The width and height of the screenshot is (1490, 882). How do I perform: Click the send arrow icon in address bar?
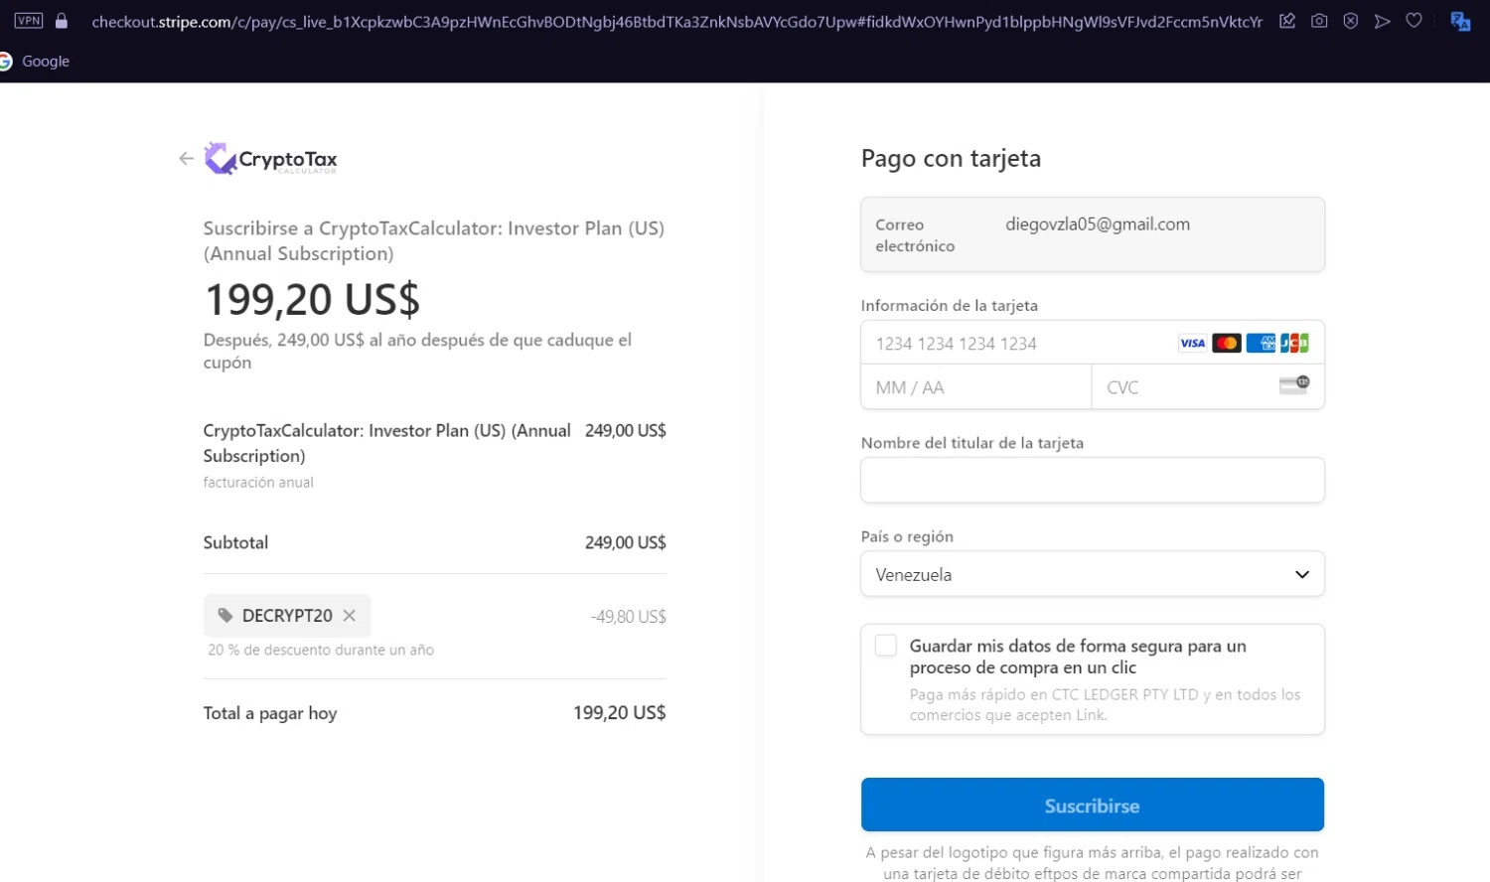click(x=1383, y=20)
